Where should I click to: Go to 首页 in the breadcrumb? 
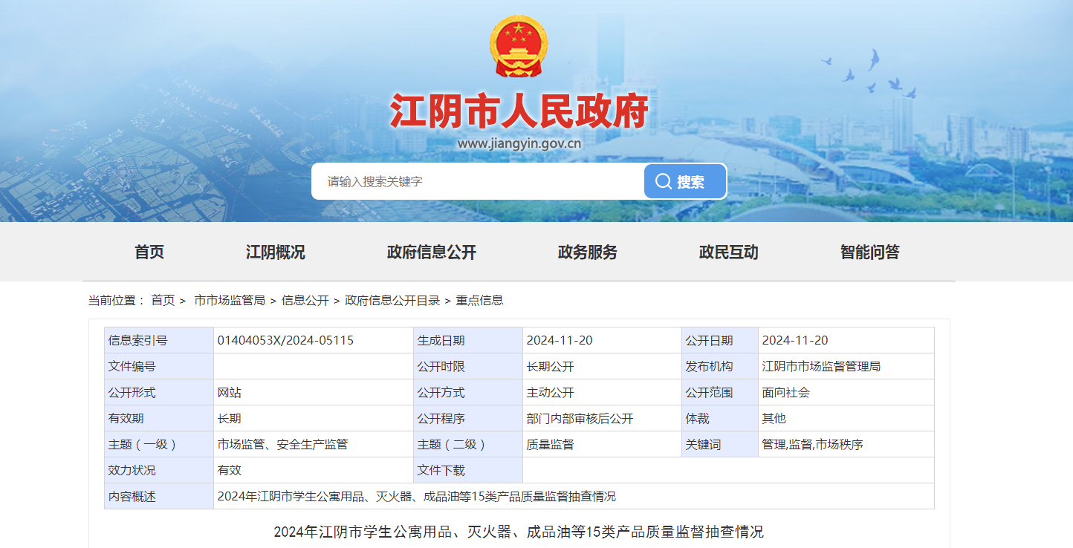(x=163, y=301)
